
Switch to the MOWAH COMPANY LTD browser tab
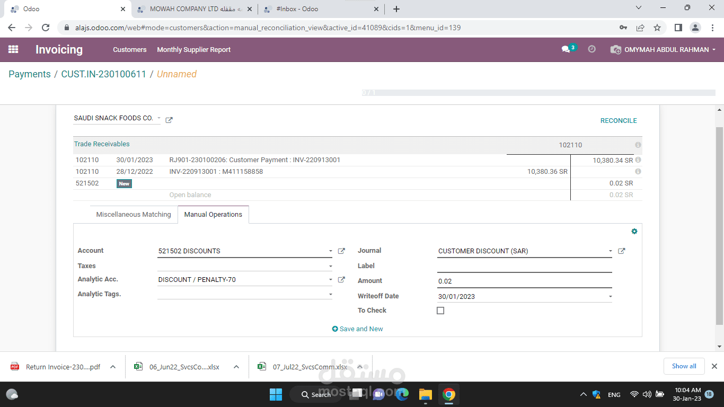click(x=195, y=9)
